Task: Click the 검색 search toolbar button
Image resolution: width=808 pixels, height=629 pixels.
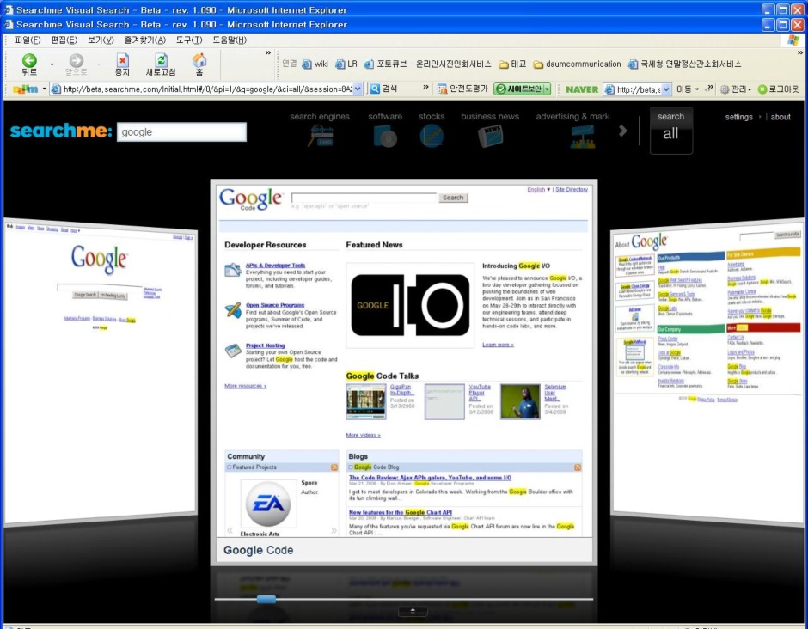Action: click(x=384, y=89)
